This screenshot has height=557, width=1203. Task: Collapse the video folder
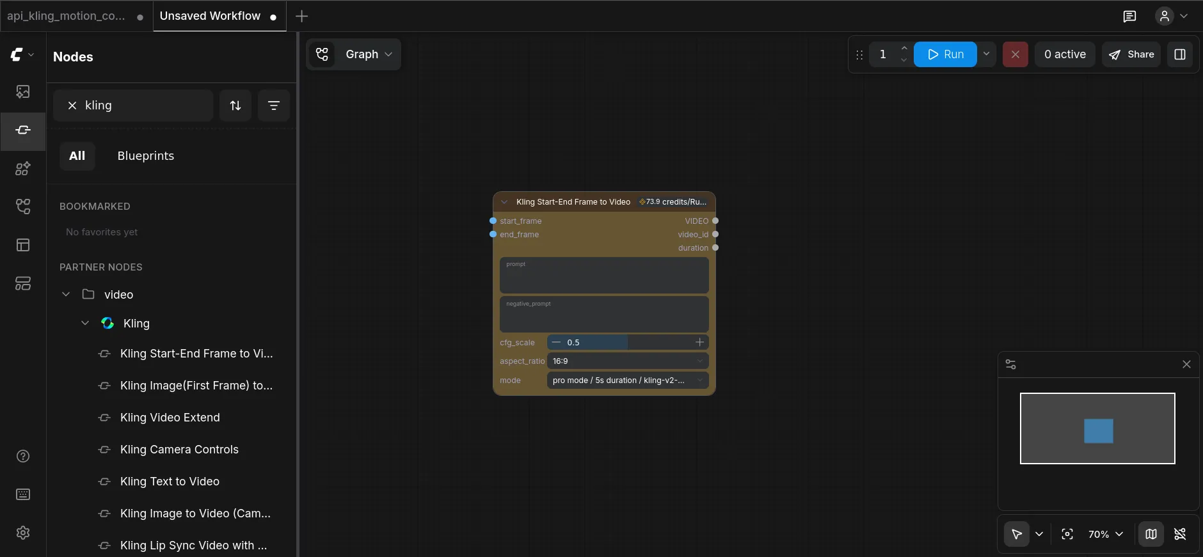pos(66,294)
